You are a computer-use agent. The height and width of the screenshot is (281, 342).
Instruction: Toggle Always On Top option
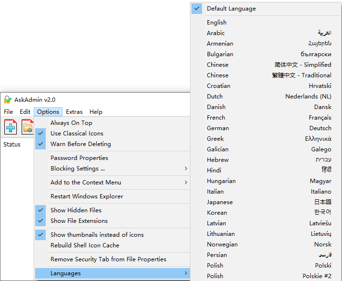coord(113,123)
